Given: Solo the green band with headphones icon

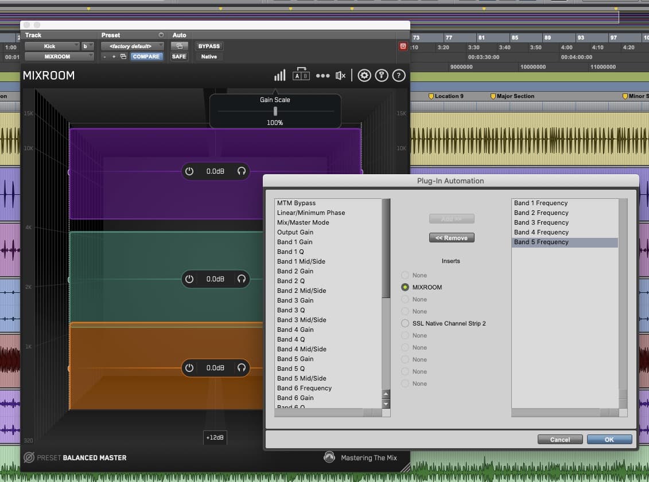Looking at the screenshot, I should 242,279.
